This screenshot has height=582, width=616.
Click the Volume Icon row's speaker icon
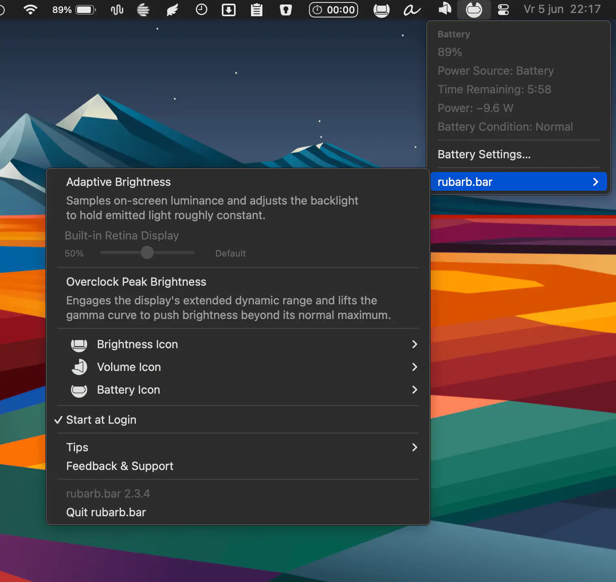tap(79, 367)
